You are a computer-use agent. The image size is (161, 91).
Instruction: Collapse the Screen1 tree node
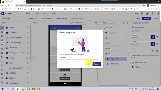[100, 28]
